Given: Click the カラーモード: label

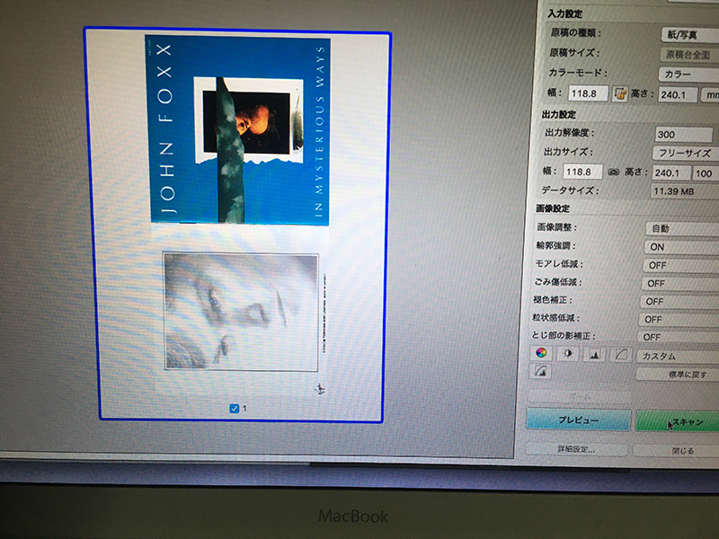Looking at the screenshot, I should click(x=578, y=73).
